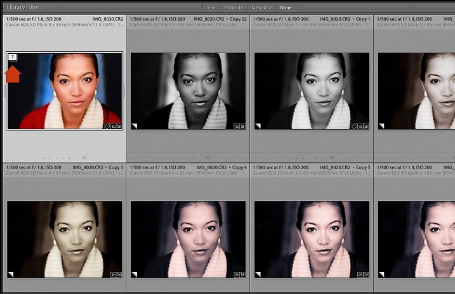Select the color original IMG_8020.CR2 thumbnail

65,91
